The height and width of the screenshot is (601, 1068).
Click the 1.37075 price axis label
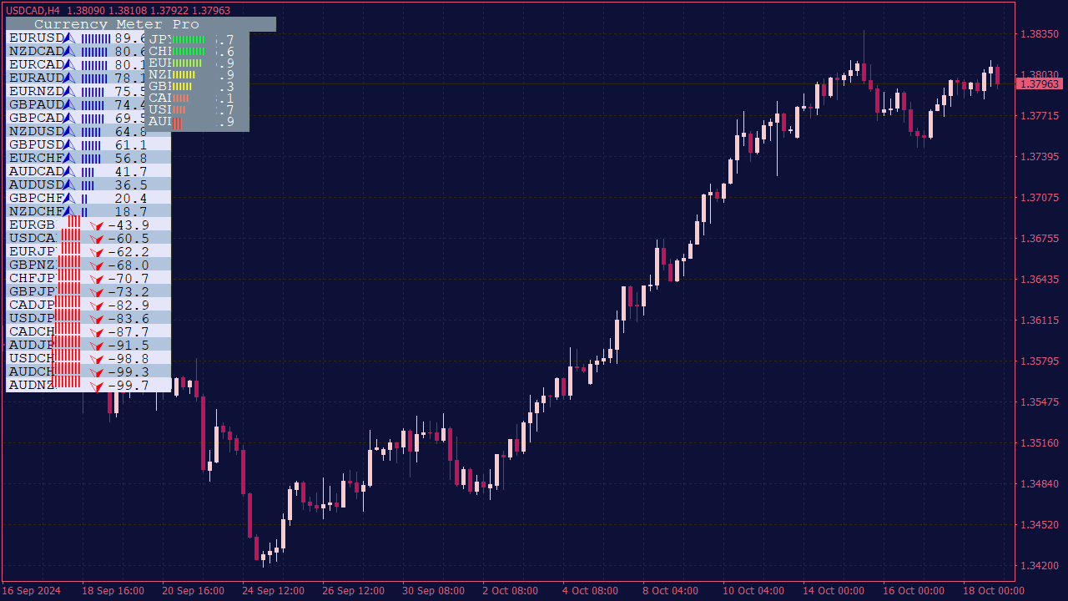[1040, 198]
